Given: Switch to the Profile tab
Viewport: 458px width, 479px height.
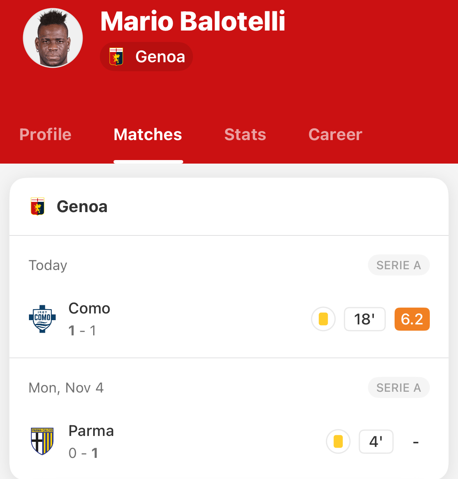Looking at the screenshot, I should (x=45, y=135).
